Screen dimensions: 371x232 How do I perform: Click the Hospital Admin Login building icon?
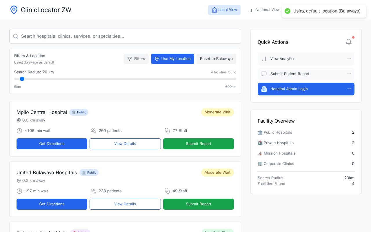coord(264,89)
